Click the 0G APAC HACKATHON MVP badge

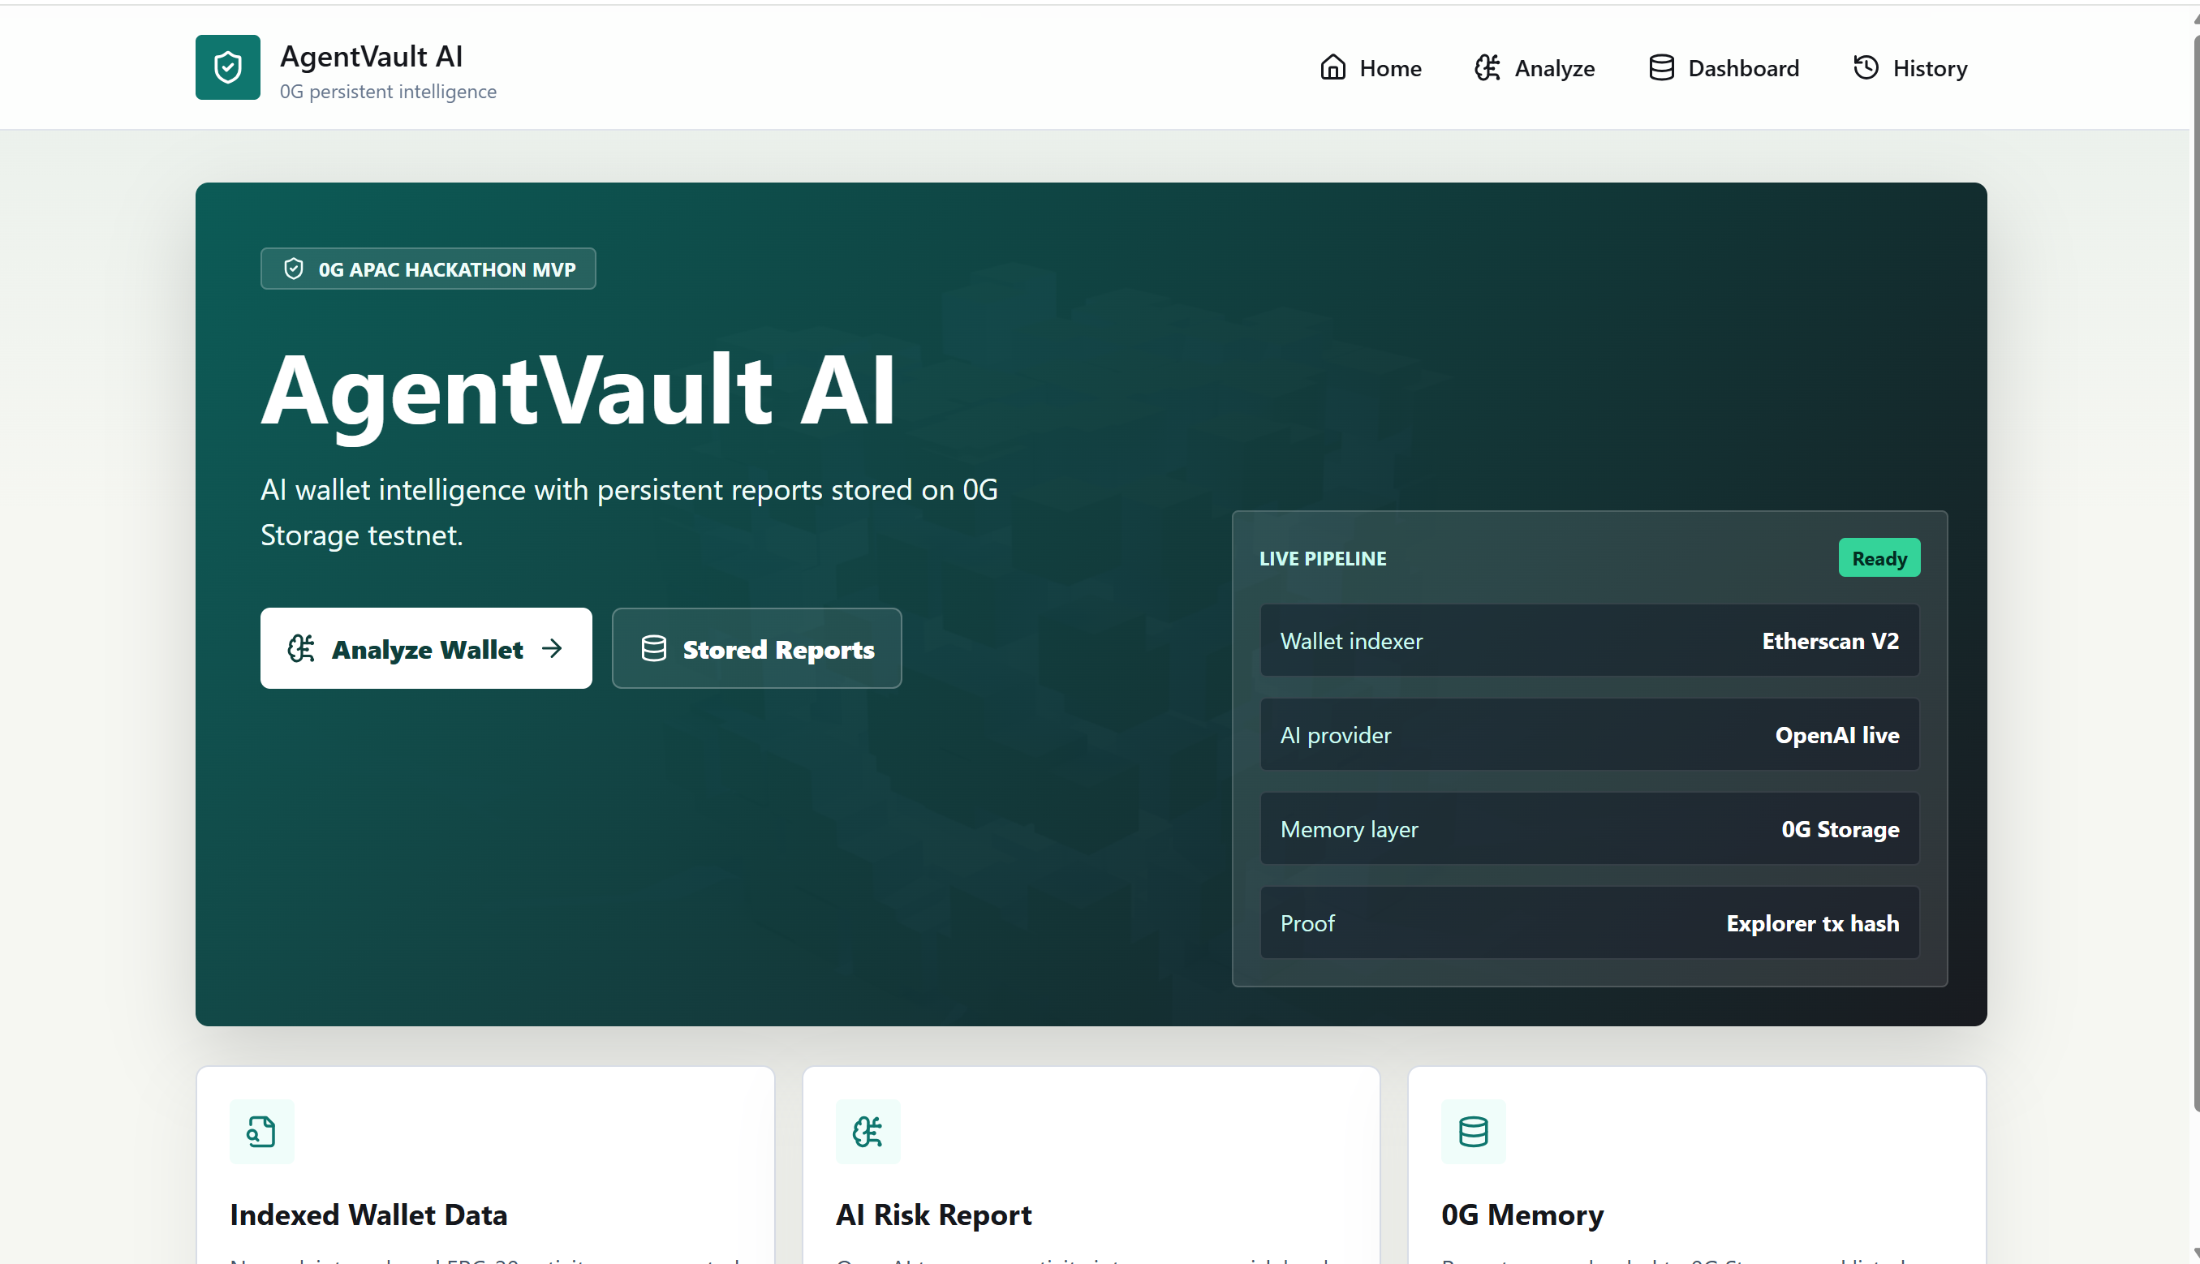(x=428, y=269)
